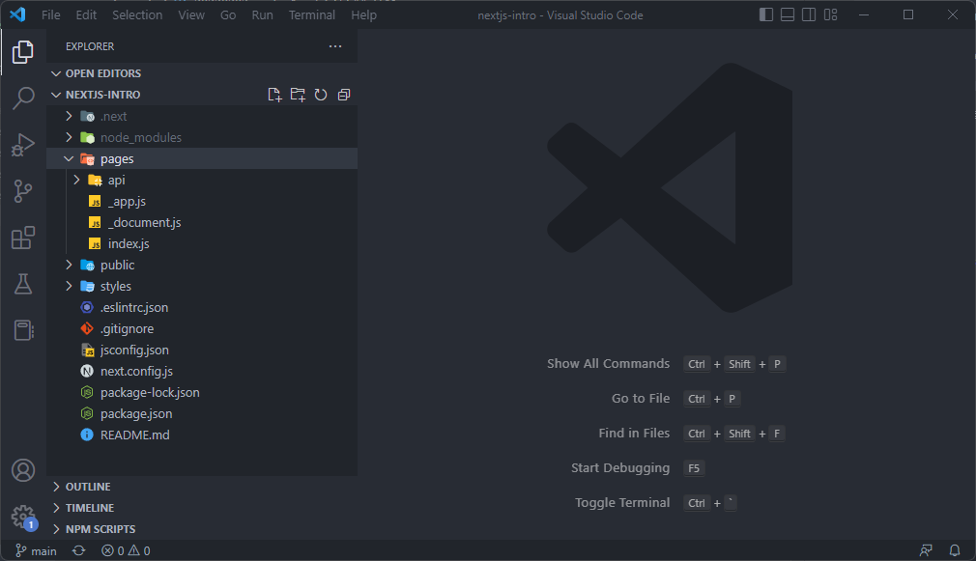
Task: Open the package-lock.json file
Action: coord(202,392)
